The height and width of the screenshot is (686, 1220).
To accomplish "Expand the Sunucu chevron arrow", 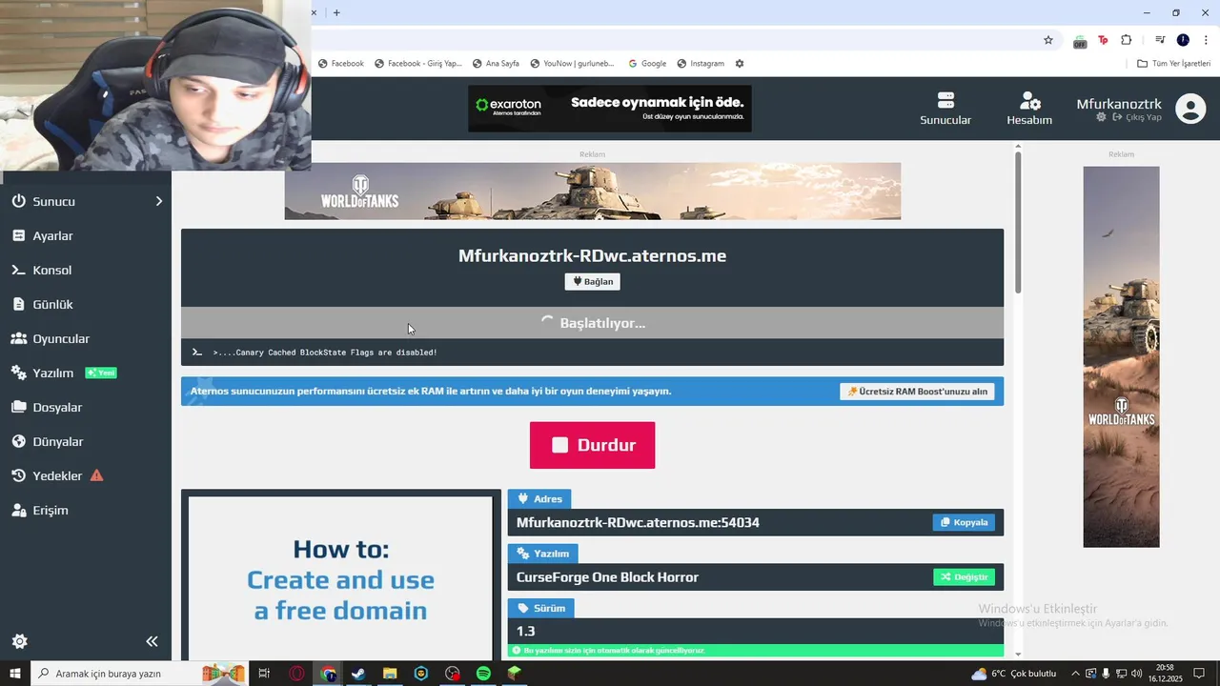I will coord(159,201).
